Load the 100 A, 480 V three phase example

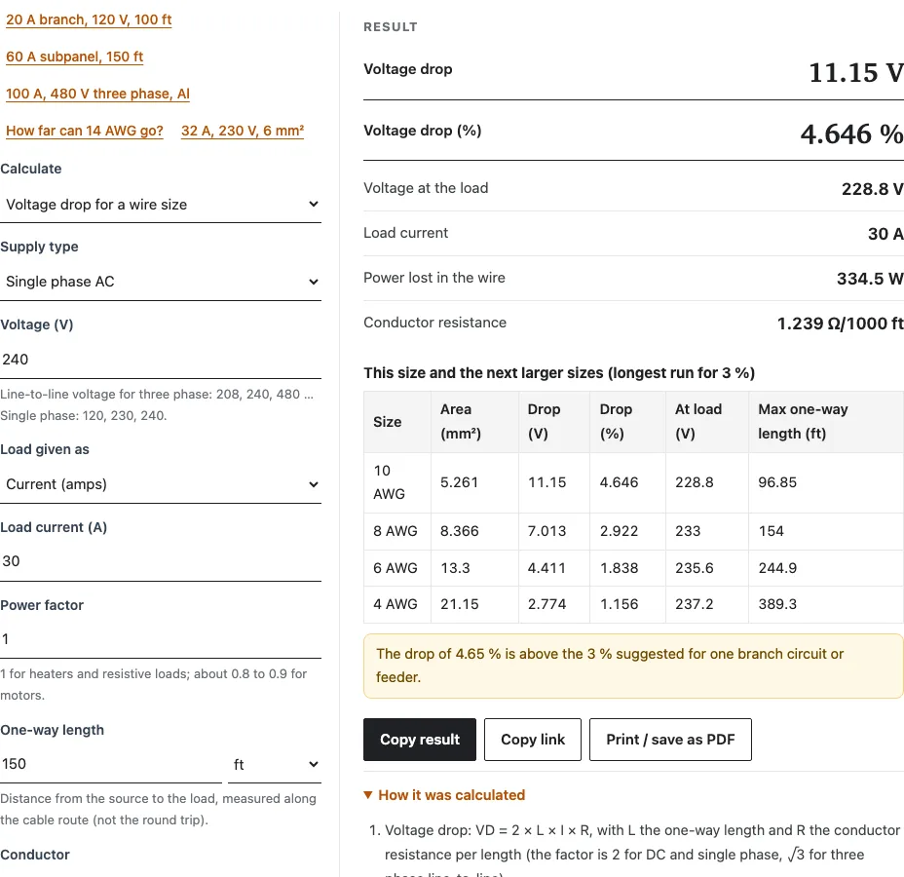coord(97,94)
